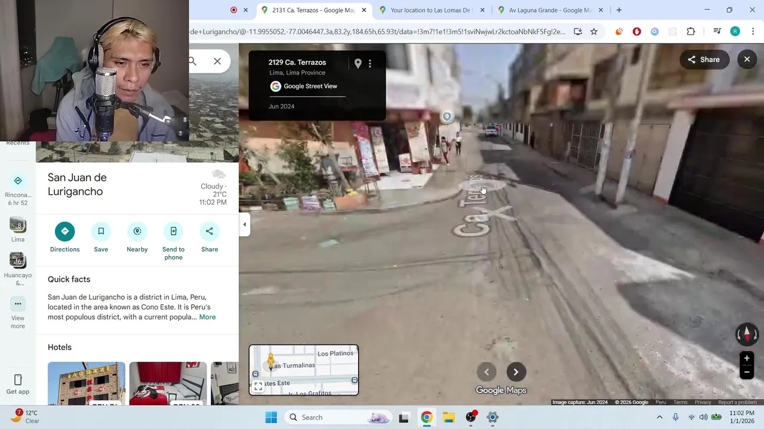764x429 pixels.
Task: Open the Chrome extensions puzzle menu
Action: pyautogui.click(x=691, y=32)
